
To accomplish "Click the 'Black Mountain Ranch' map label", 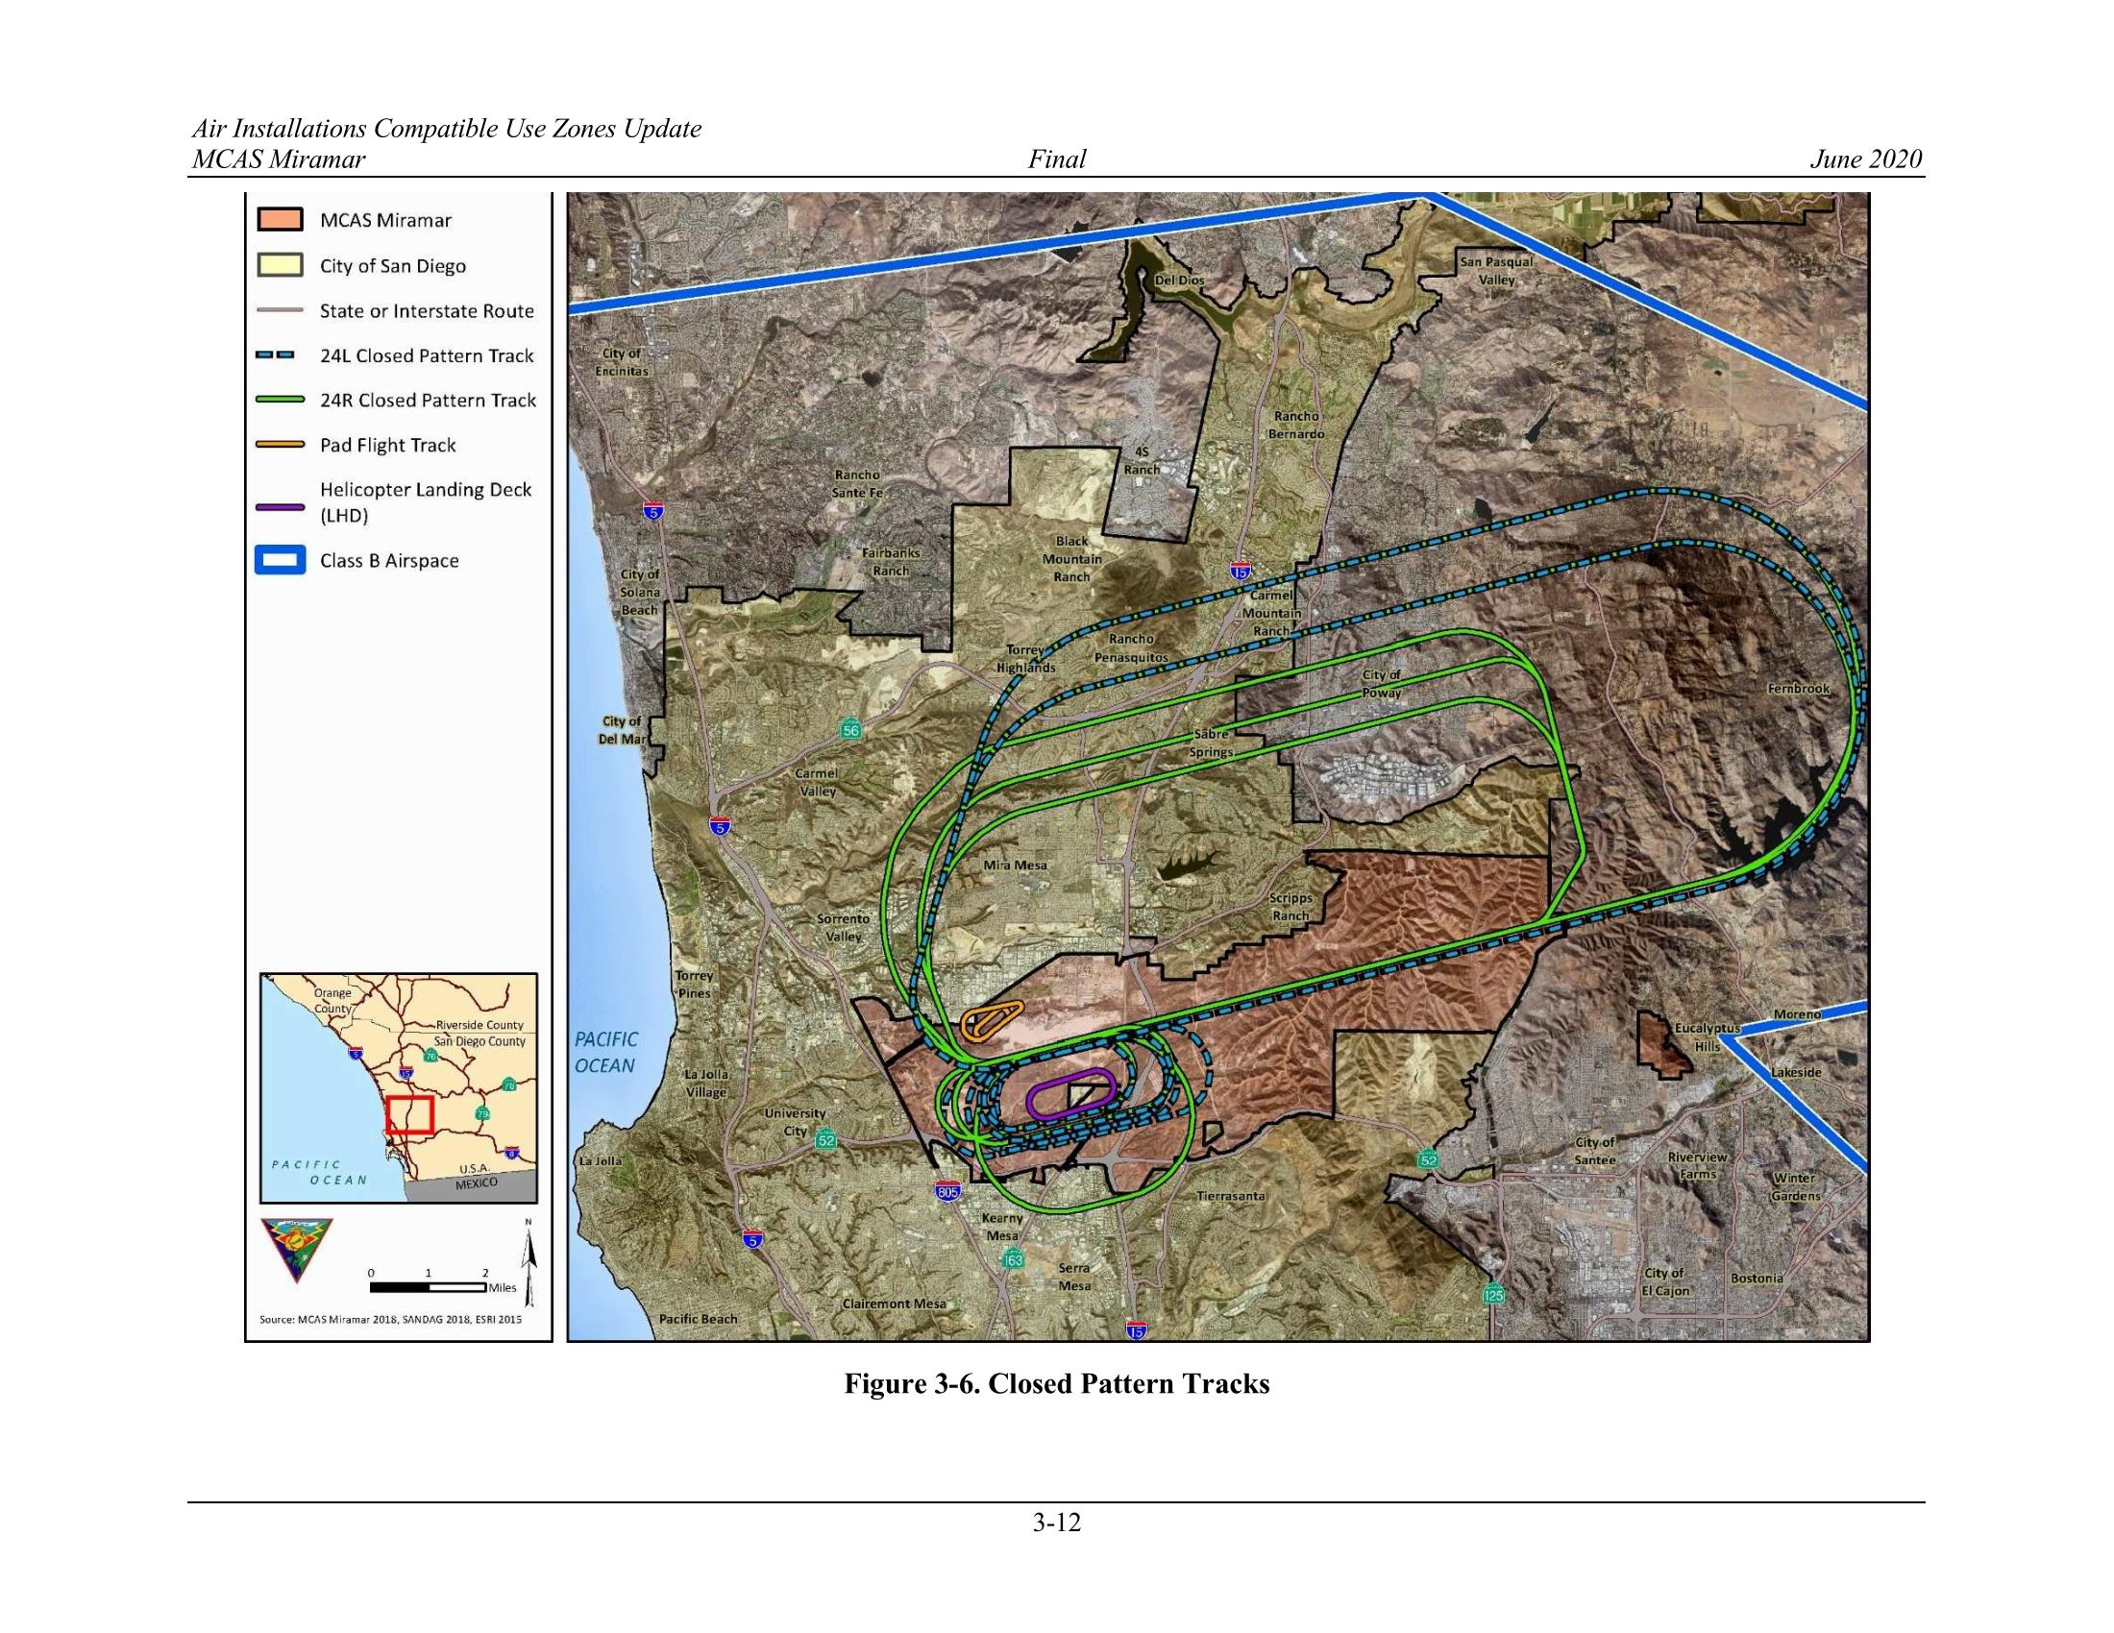I will tap(1071, 559).
